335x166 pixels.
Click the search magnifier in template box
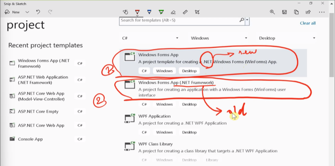[241, 20]
